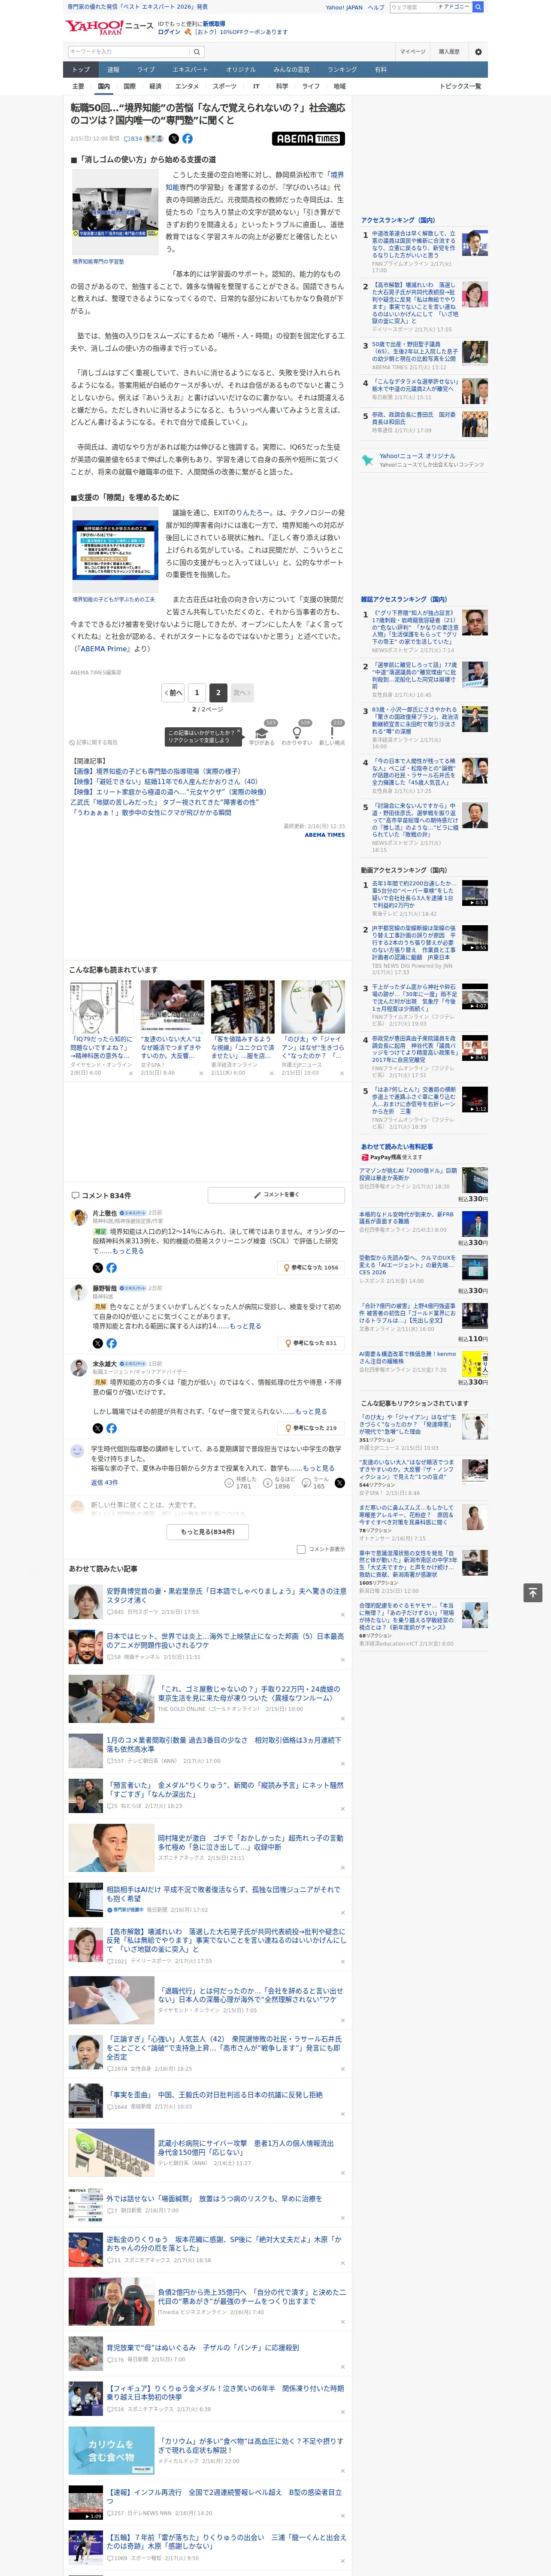This screenshot has height=2576, width=551.
Task: Click the ABEMA TIMES publisher logo
Action: (308, 139)
